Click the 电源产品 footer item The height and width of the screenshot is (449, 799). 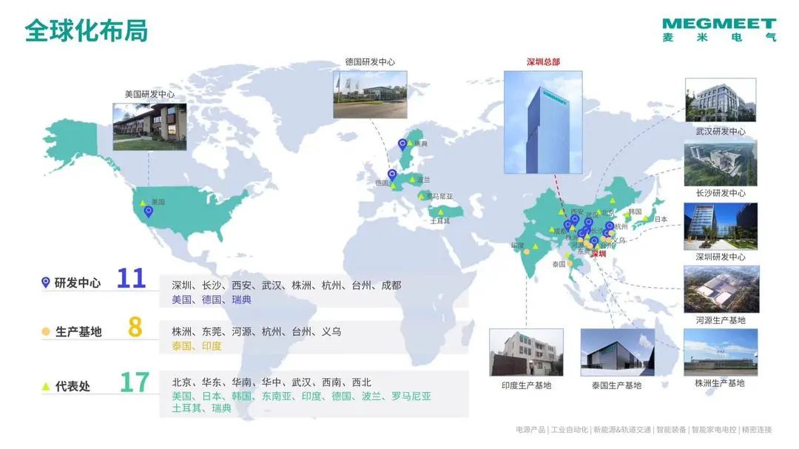(x=530, y=430)
